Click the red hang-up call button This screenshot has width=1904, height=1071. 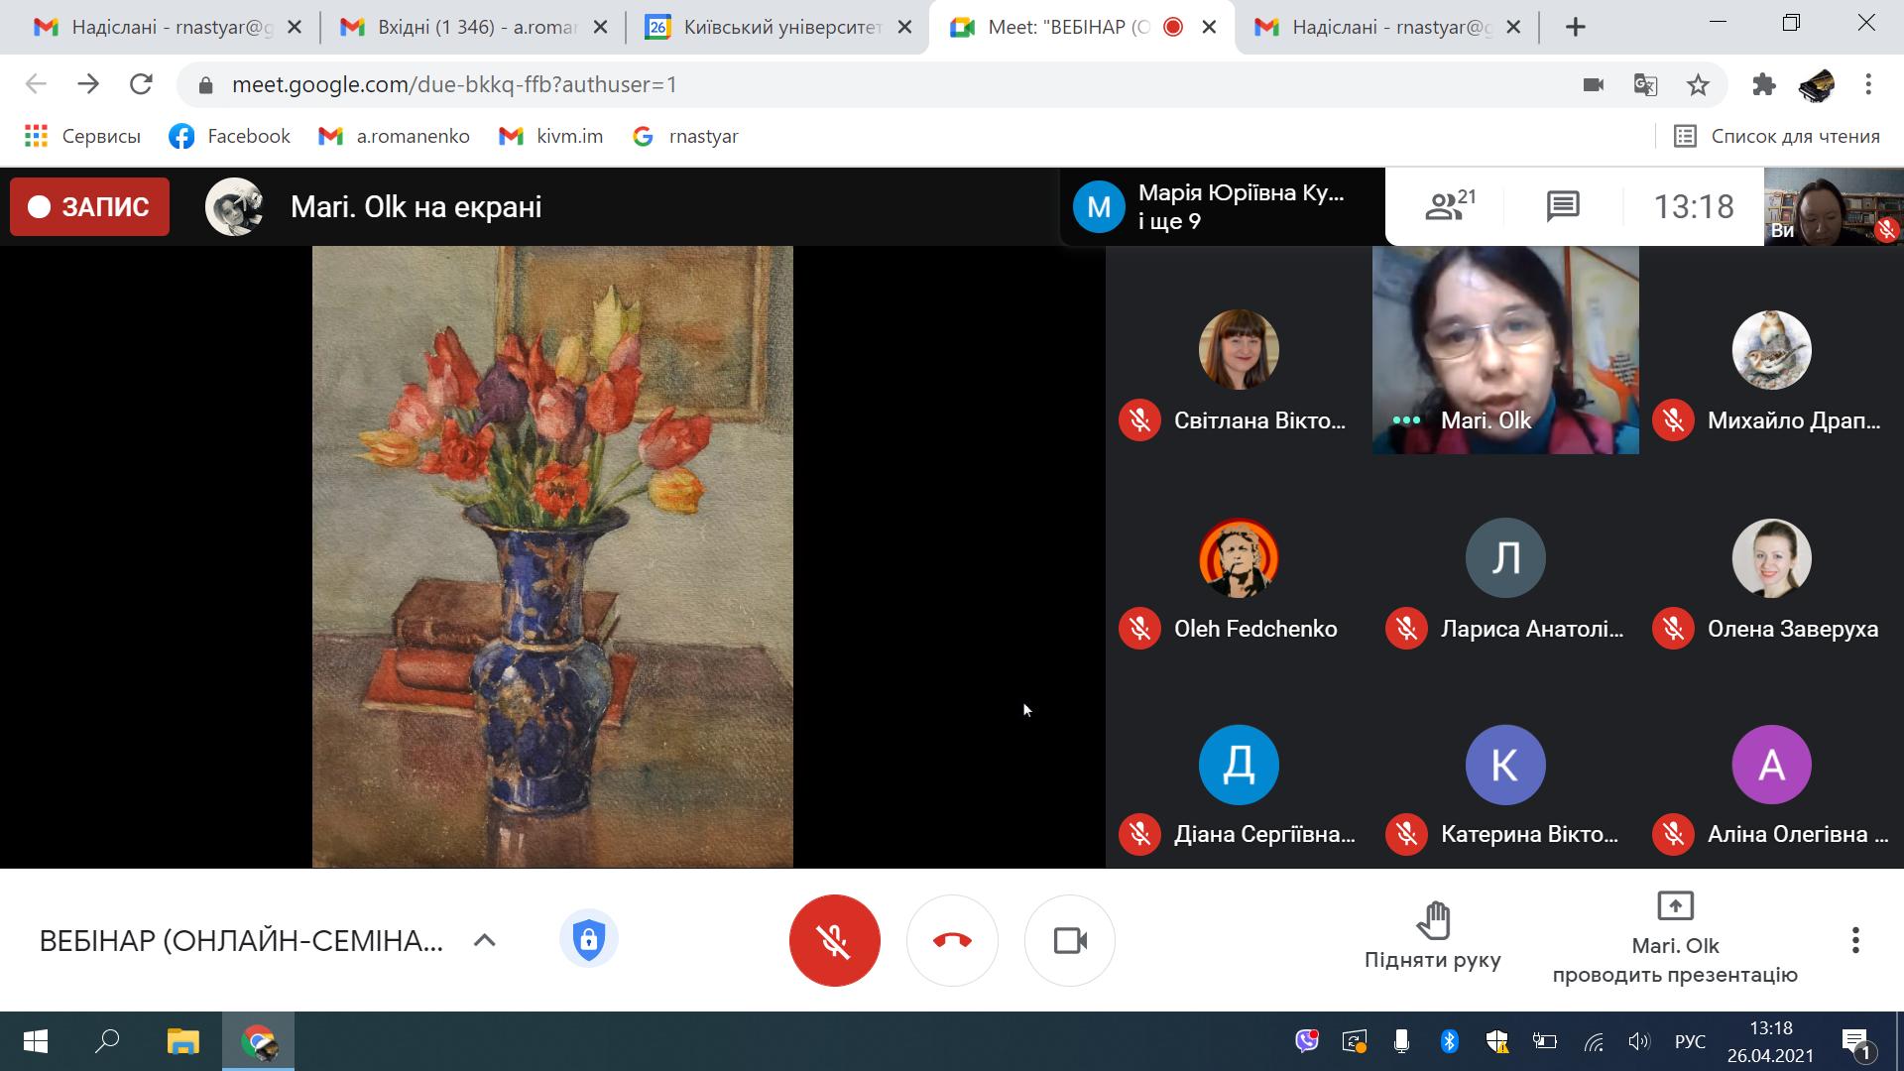pyautogui.click(x=952, y=940)
